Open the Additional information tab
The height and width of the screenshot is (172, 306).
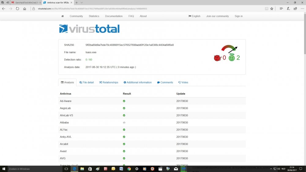(138, 82)
